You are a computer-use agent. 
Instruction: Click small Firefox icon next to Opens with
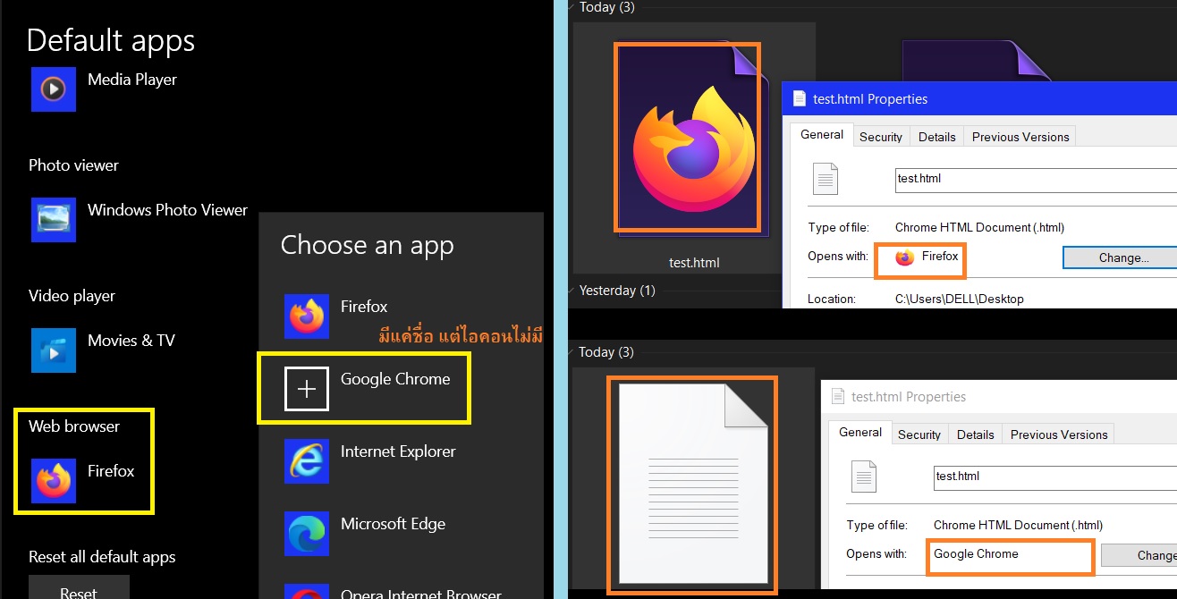pos(905,257)
